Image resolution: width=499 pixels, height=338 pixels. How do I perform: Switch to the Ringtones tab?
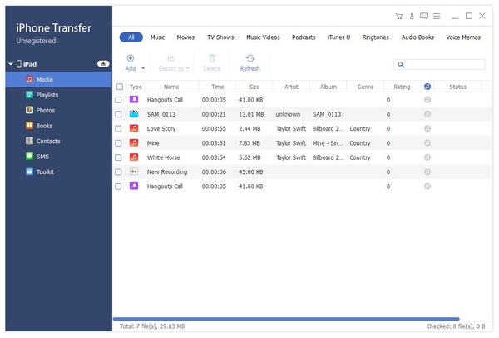click(376, 37)
